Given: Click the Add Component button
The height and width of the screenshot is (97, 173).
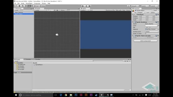Looking at the screenshot, I should coord(145,41).
